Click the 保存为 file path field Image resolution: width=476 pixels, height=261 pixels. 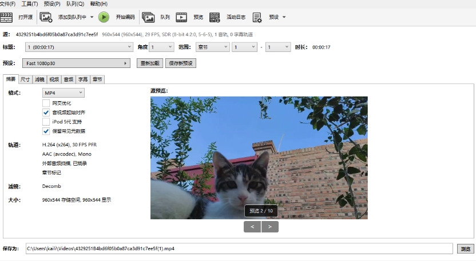click(x=239, y=248)
